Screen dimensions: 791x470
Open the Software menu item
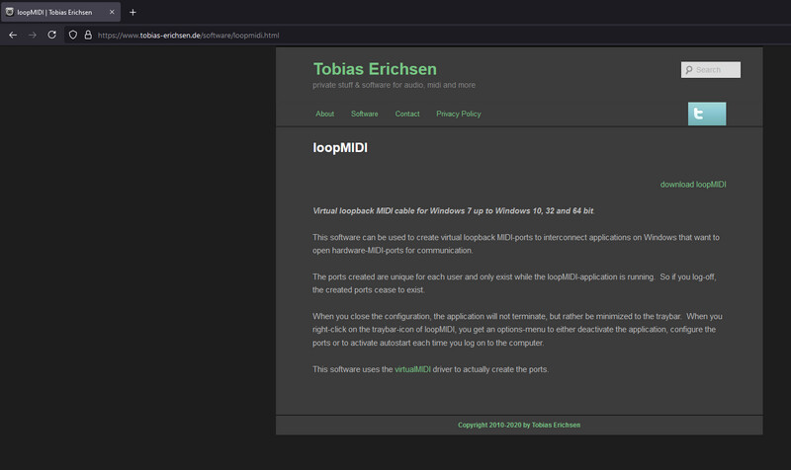click(364, 114)
